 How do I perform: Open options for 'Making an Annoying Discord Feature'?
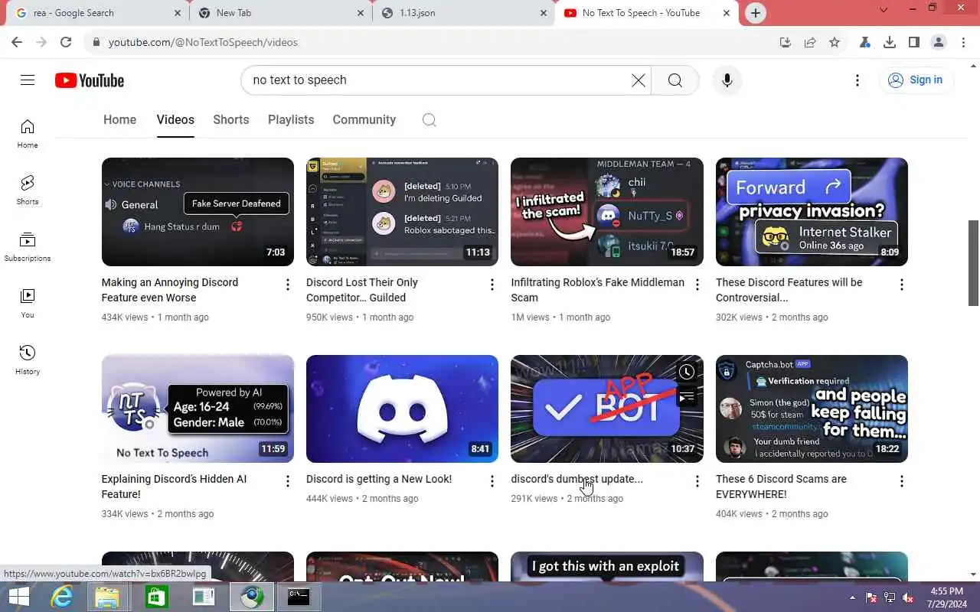click(x=288, y=285)
